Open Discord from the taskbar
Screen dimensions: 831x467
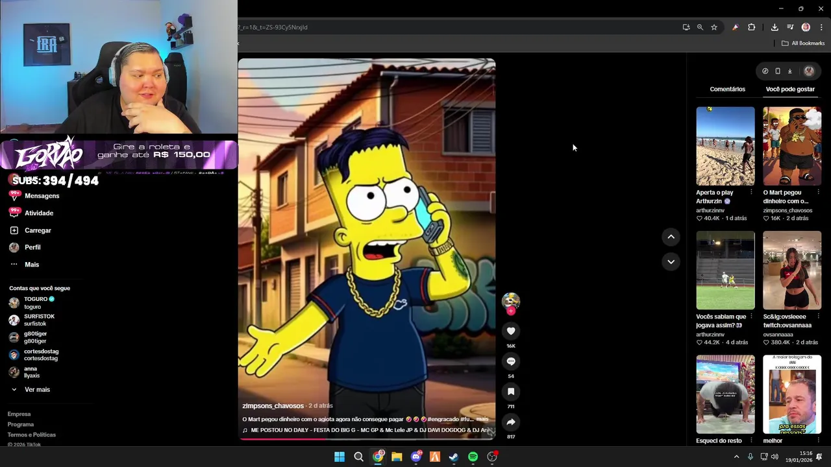pos(416,457)
